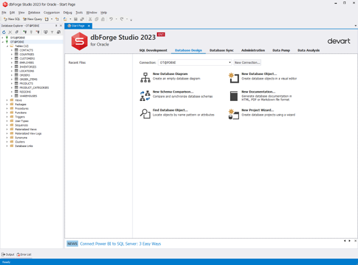Click the Save All toolbar icon

click(x=82, y=19)
